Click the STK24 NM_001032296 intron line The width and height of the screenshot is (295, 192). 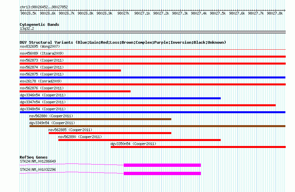[72, 172]
